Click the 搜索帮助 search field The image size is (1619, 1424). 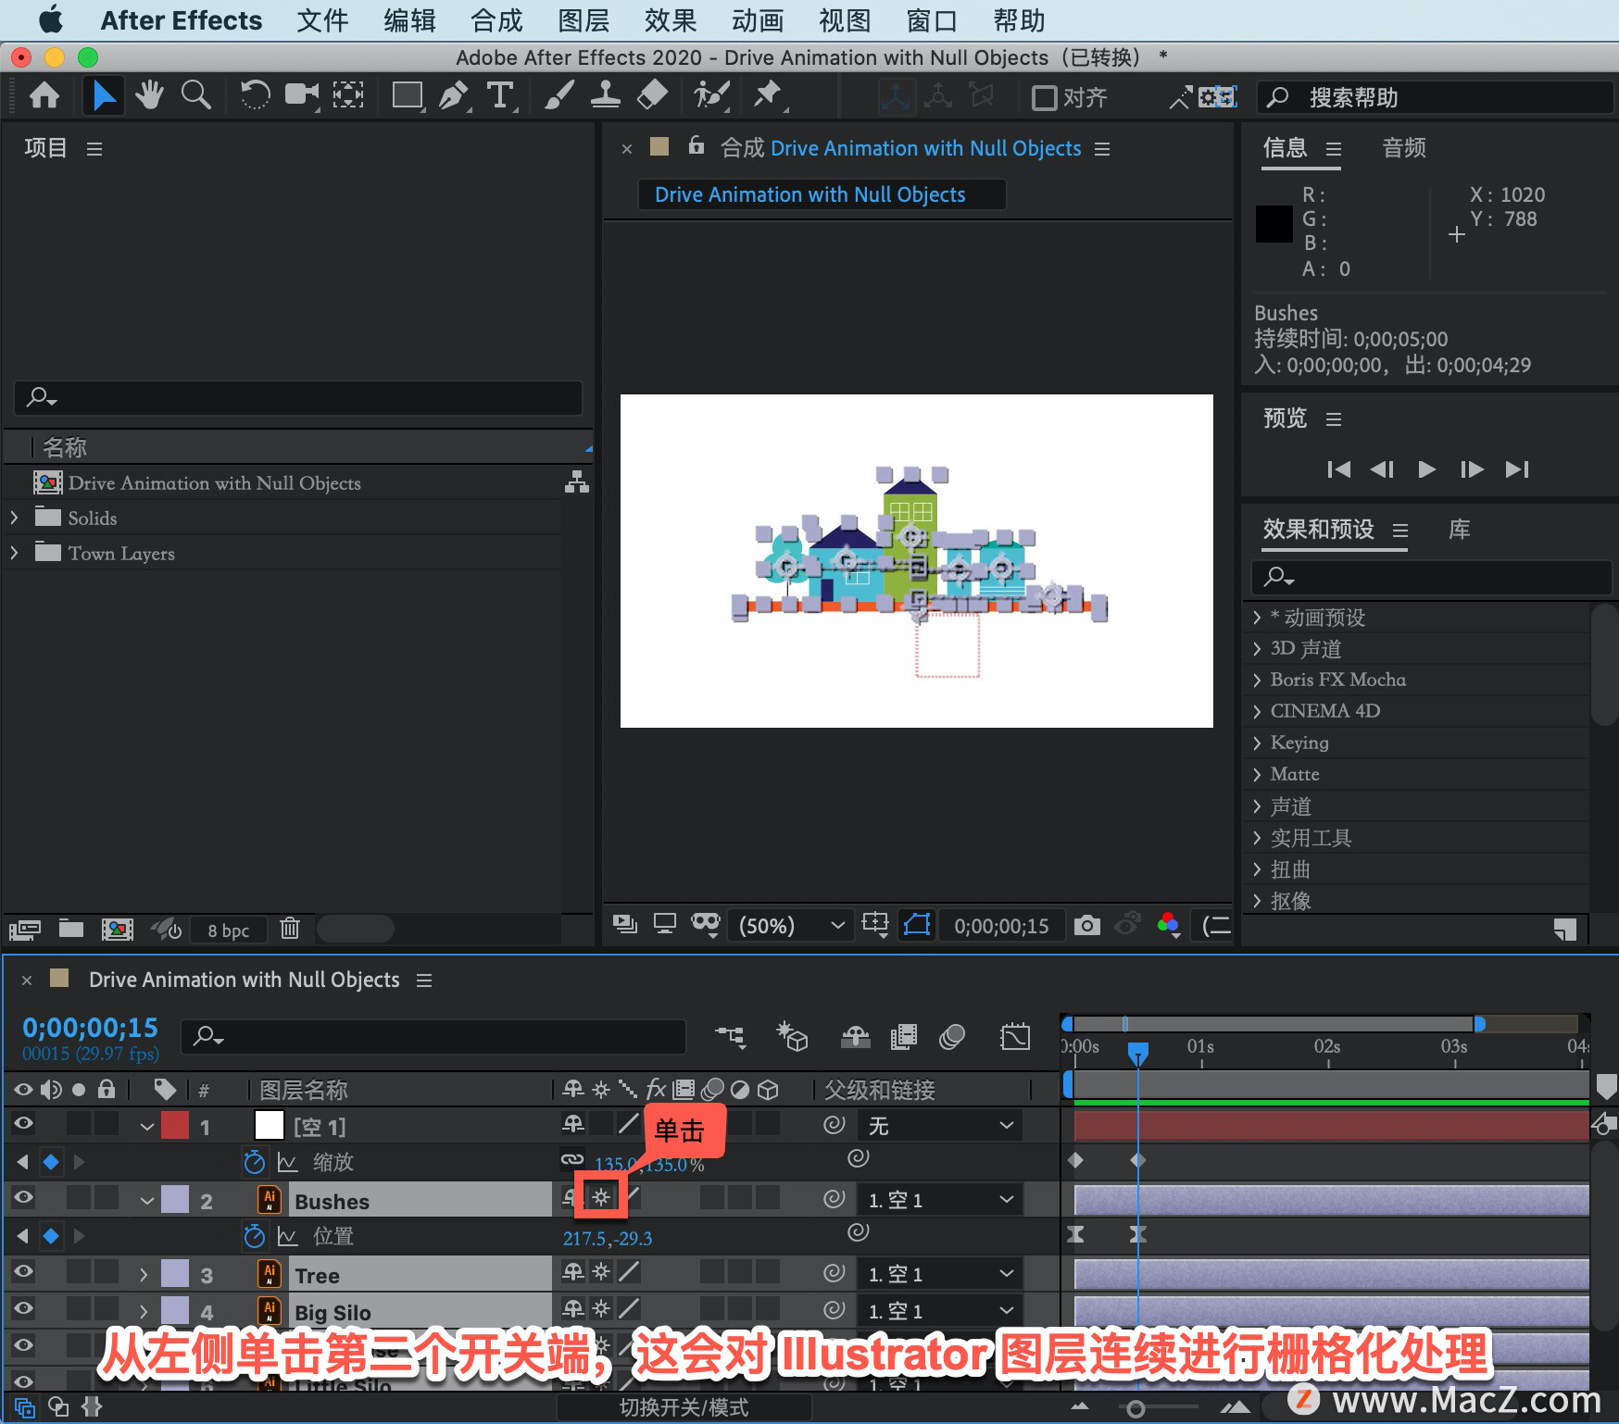click(x=1436, y=97)
